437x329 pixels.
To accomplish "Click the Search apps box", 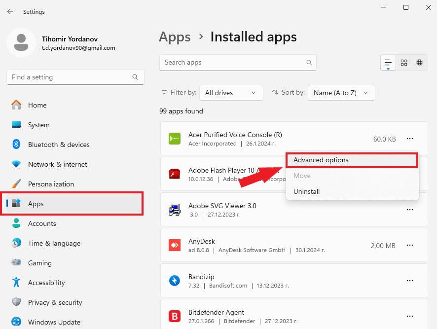I will point(238,63).
